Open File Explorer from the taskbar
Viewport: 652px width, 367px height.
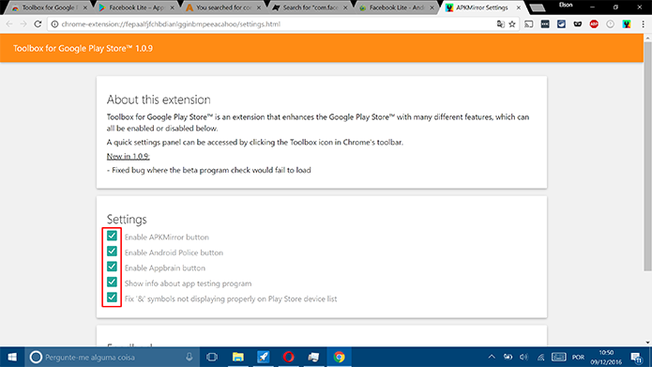tap(238, 357)
